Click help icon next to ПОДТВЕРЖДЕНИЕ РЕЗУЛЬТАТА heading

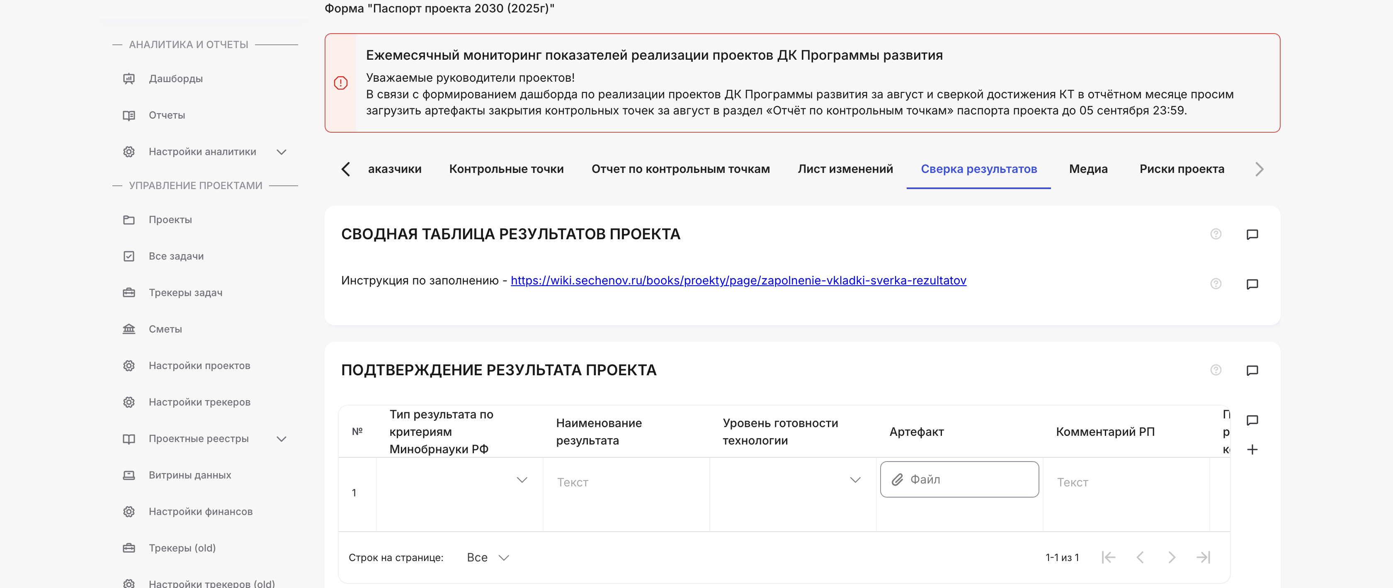[x=1216, y=370]
